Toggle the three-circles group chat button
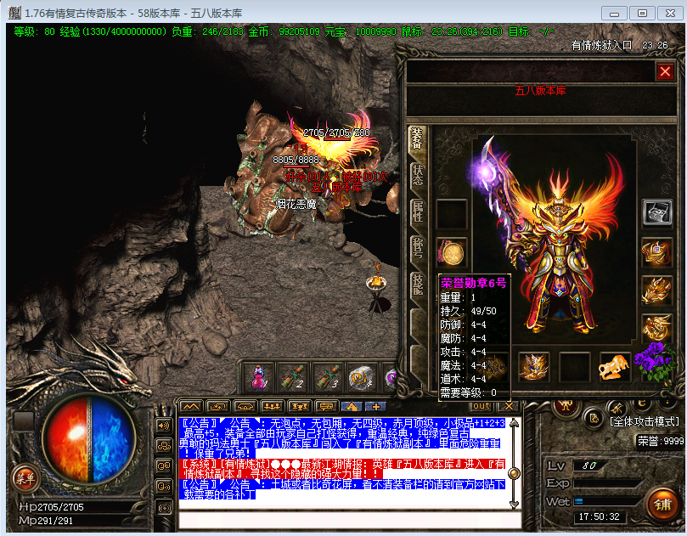Screen dimensions: 687x536 [x=164, y=446]
